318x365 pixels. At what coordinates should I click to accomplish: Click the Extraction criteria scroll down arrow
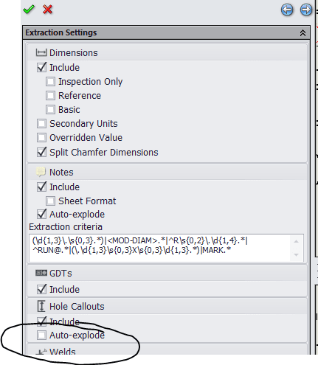point(297,255)
